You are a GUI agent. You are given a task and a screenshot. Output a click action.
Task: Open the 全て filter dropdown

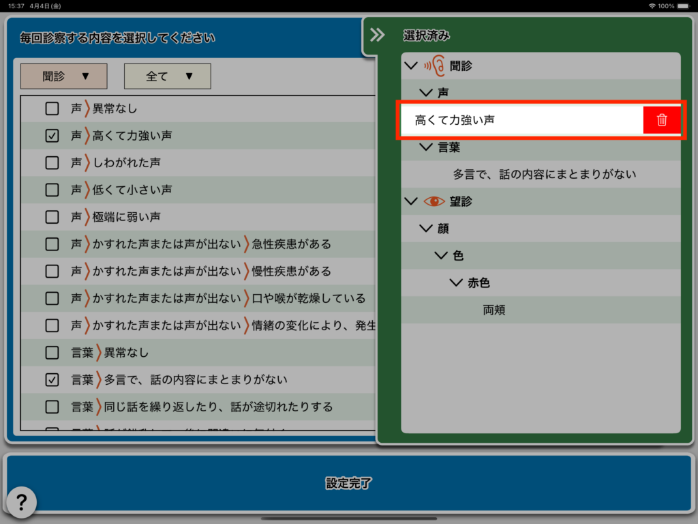[168, 76]
